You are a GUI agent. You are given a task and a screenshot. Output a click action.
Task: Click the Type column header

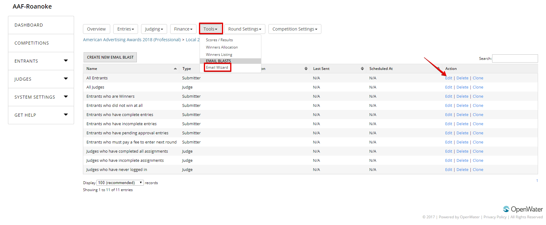tap(187, 69)
